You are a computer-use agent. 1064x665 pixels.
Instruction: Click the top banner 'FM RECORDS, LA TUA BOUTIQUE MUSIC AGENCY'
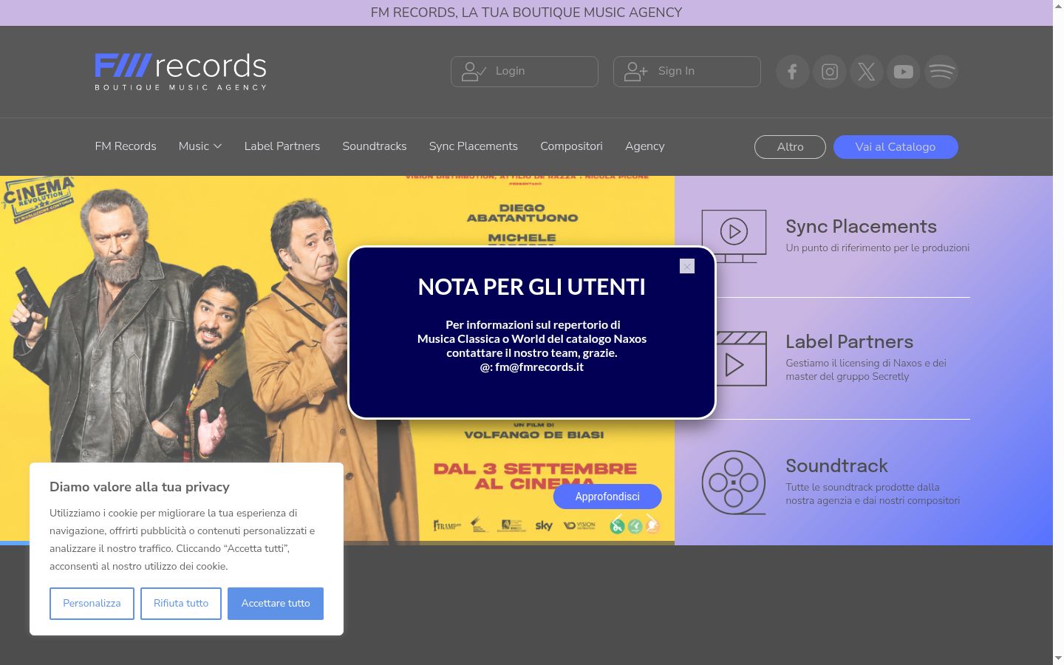[x=526, y=13]
